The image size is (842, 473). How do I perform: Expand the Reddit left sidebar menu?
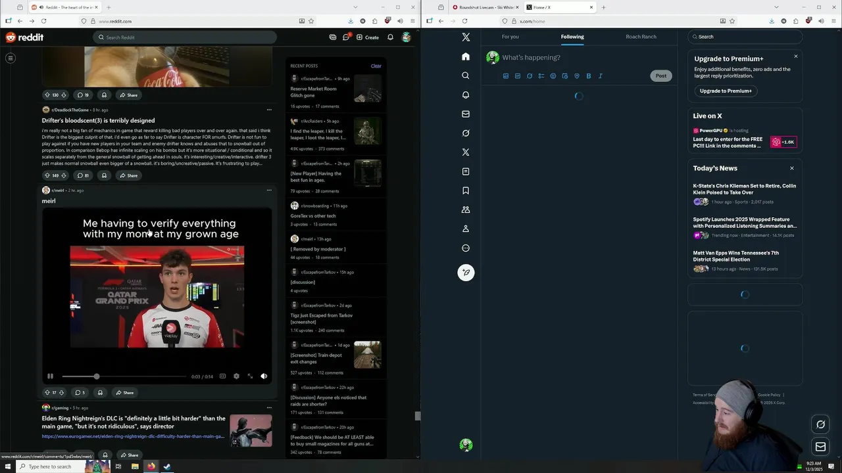[11, 58]
